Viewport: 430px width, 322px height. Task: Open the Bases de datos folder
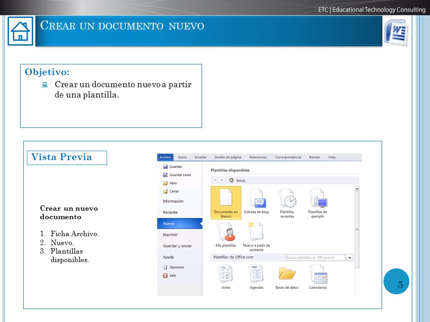pyautogui.click(x=287, y=277)
